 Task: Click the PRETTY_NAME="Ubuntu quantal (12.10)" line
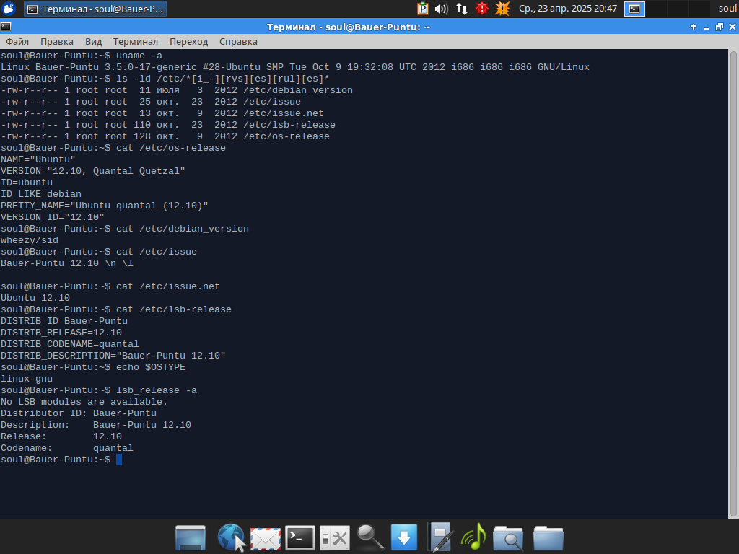[105, 206]
